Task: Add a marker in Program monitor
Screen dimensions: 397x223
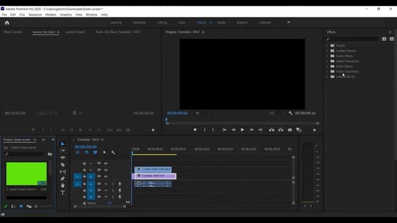Action: pos(195,129)
